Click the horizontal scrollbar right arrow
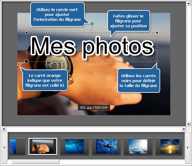 pyautogui.click(x=184, y=129)
